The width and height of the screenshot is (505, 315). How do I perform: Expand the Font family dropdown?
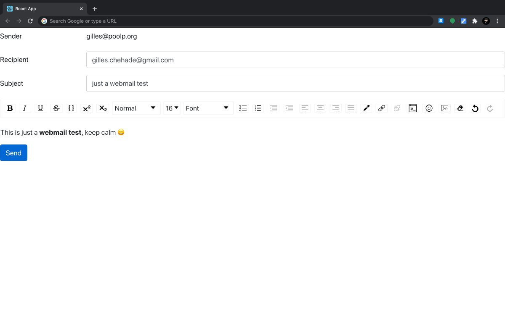(x=208, y=108)
